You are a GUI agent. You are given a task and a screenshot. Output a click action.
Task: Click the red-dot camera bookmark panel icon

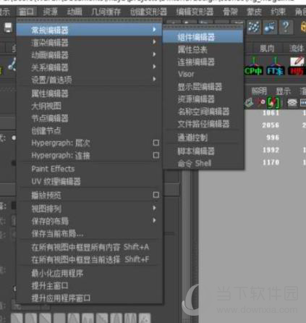point(261,103)
